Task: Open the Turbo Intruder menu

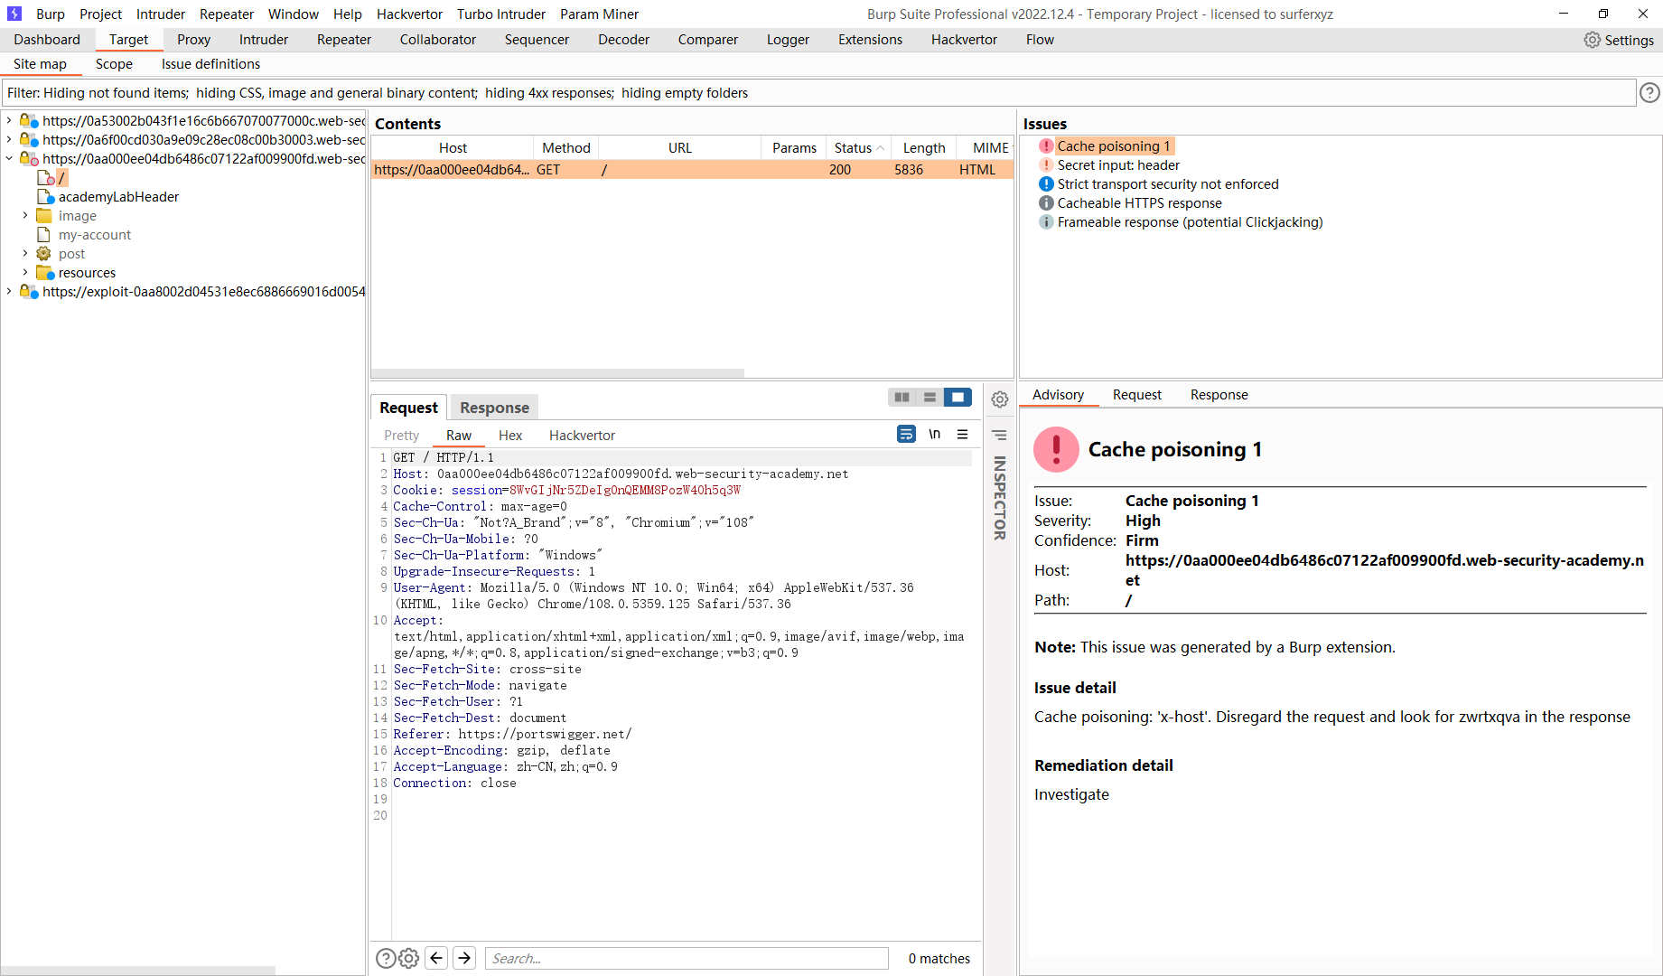Action: (x=500, y=14)
